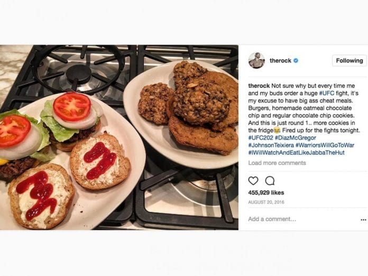View the 455,929 likes list
This screenshot has height=276, width=368.
click(x=266, y=192)
